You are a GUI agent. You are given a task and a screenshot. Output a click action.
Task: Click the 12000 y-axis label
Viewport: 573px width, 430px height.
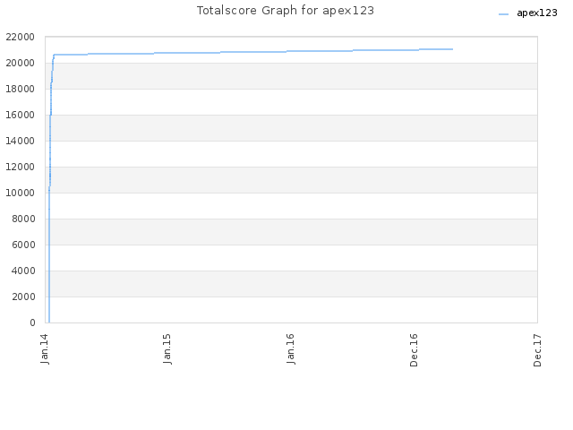[20, 167]
